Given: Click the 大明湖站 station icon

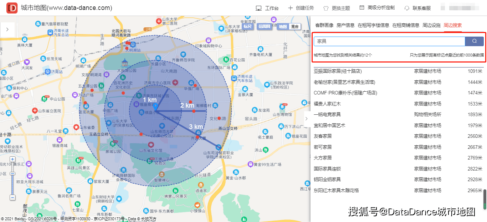Looking at the screenshot, I should (x=133, y=45).
